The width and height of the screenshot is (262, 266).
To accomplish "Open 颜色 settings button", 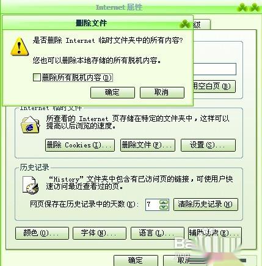I will (42, 233).
